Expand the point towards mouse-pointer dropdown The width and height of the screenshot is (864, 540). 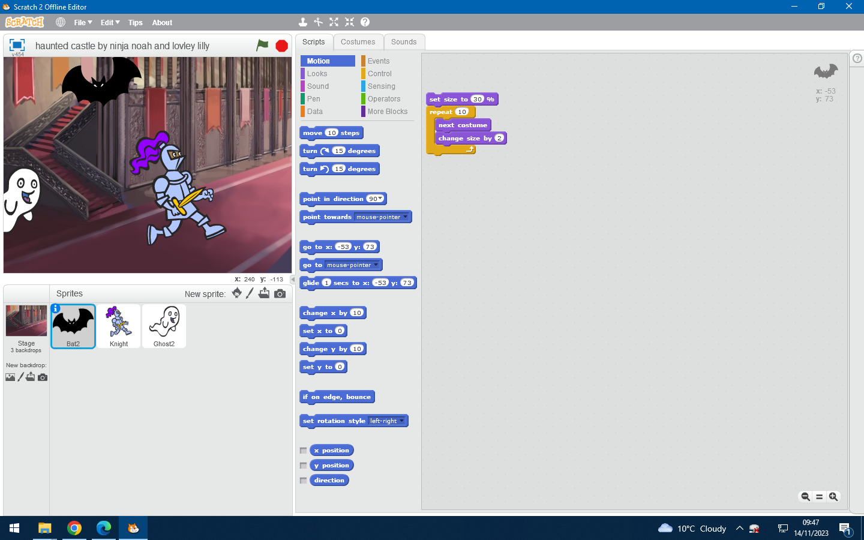[x=405, y=217]
